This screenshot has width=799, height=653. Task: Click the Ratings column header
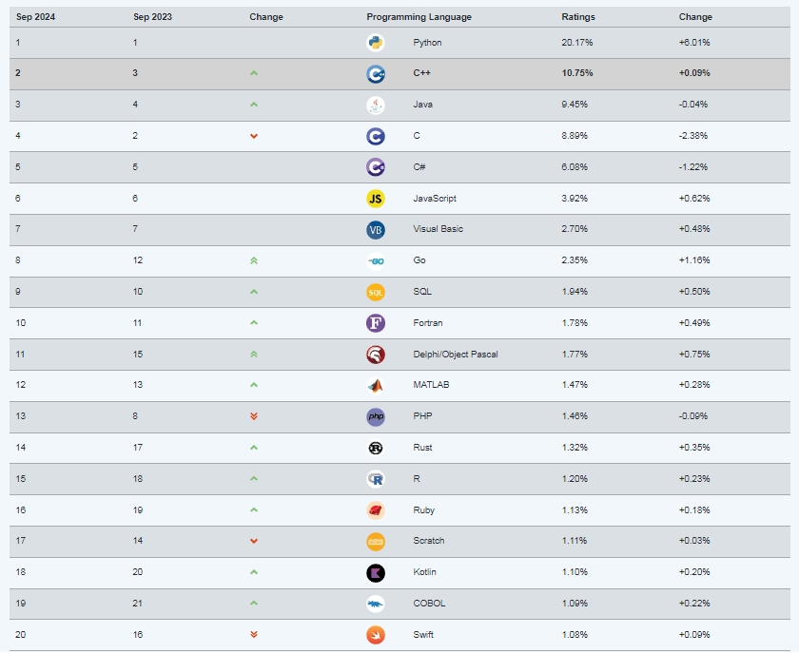pos(578,17)
